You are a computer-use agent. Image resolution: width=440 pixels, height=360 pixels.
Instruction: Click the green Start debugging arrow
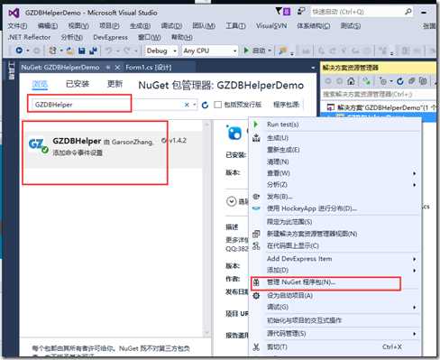[246, 51]
